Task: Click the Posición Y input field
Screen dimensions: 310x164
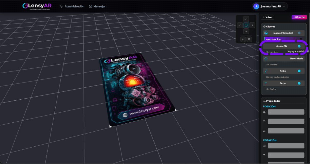Action: [x=286, y=121]
